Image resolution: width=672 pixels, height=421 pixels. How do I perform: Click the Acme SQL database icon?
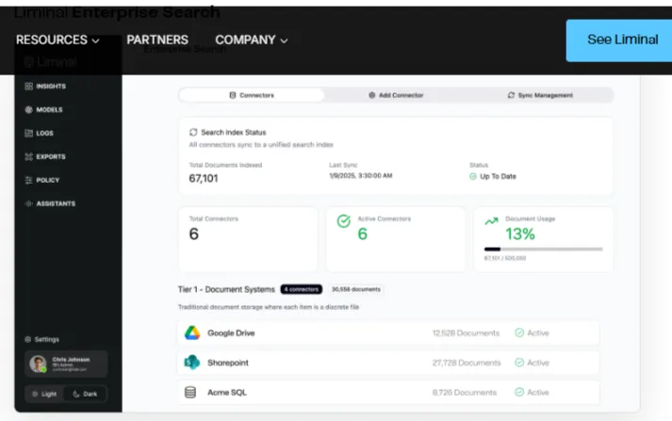click(x=190, y=392)
